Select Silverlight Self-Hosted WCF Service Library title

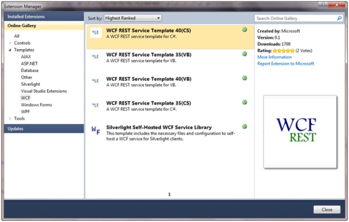159,128
